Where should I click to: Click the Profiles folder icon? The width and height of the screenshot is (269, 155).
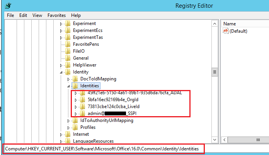tap(75, 127)
